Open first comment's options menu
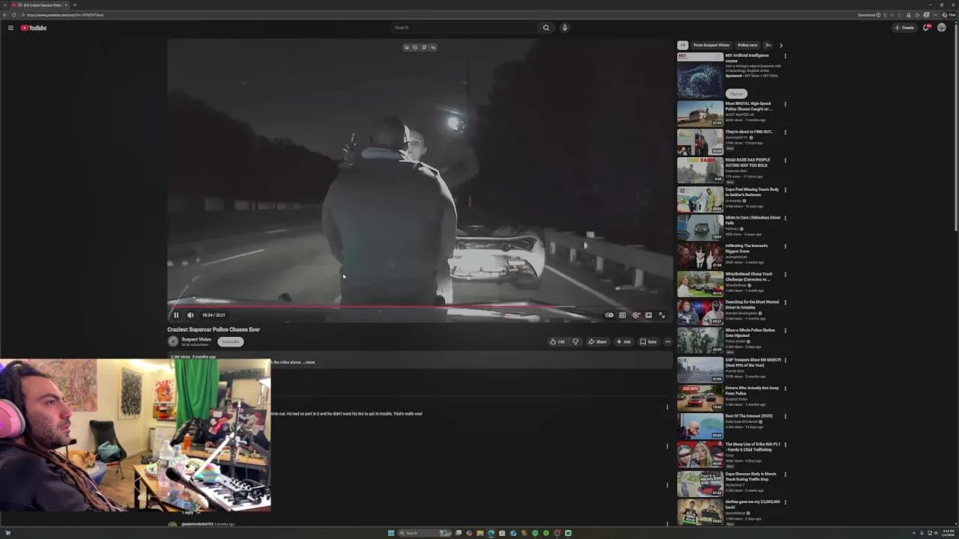959x539 pixels. tap(668, 407)
